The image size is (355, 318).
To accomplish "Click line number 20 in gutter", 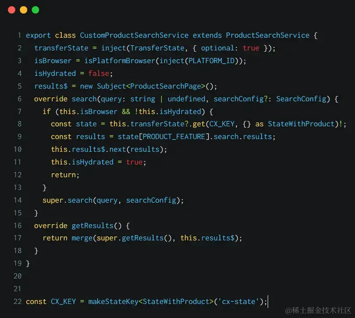I will coord(18,276).
